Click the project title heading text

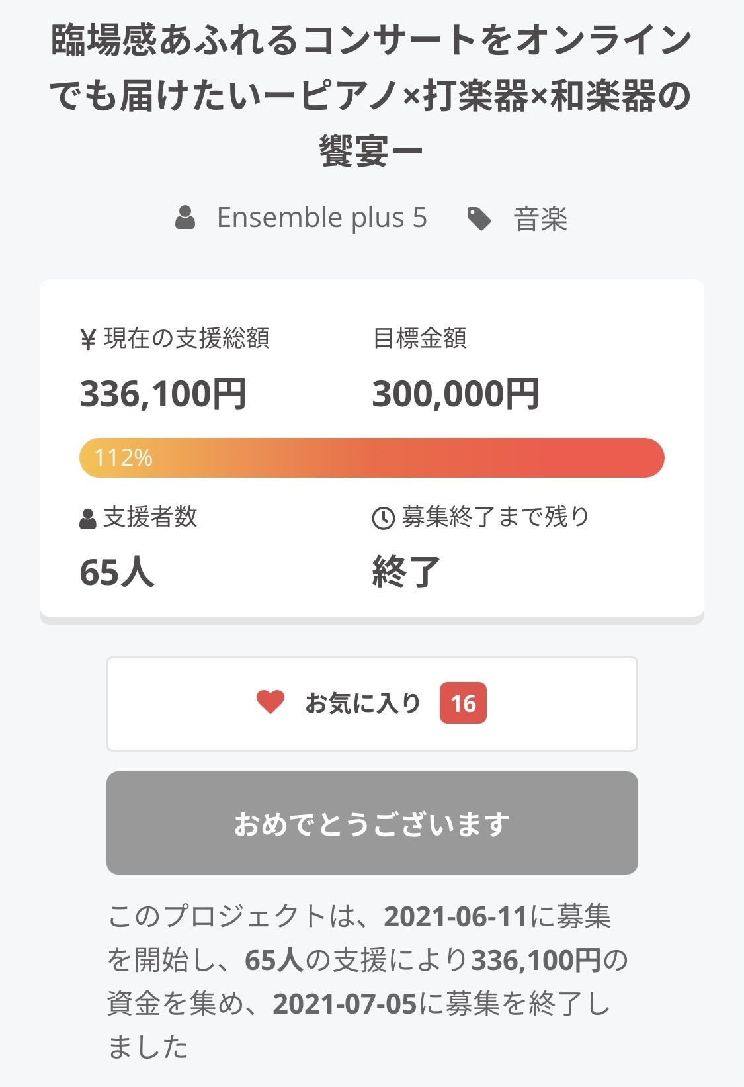tap(372, 95)
